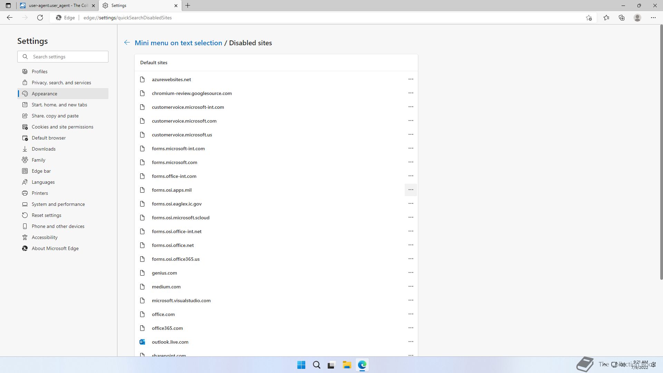Screen dimensions: 663x373
Task: Open File Explorer from the taskbar
Action: point(347,365)
